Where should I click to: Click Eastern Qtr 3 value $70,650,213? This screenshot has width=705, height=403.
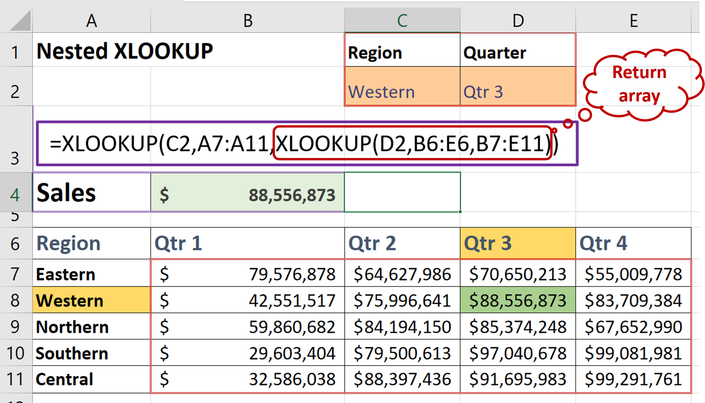[x=518, y=273]
